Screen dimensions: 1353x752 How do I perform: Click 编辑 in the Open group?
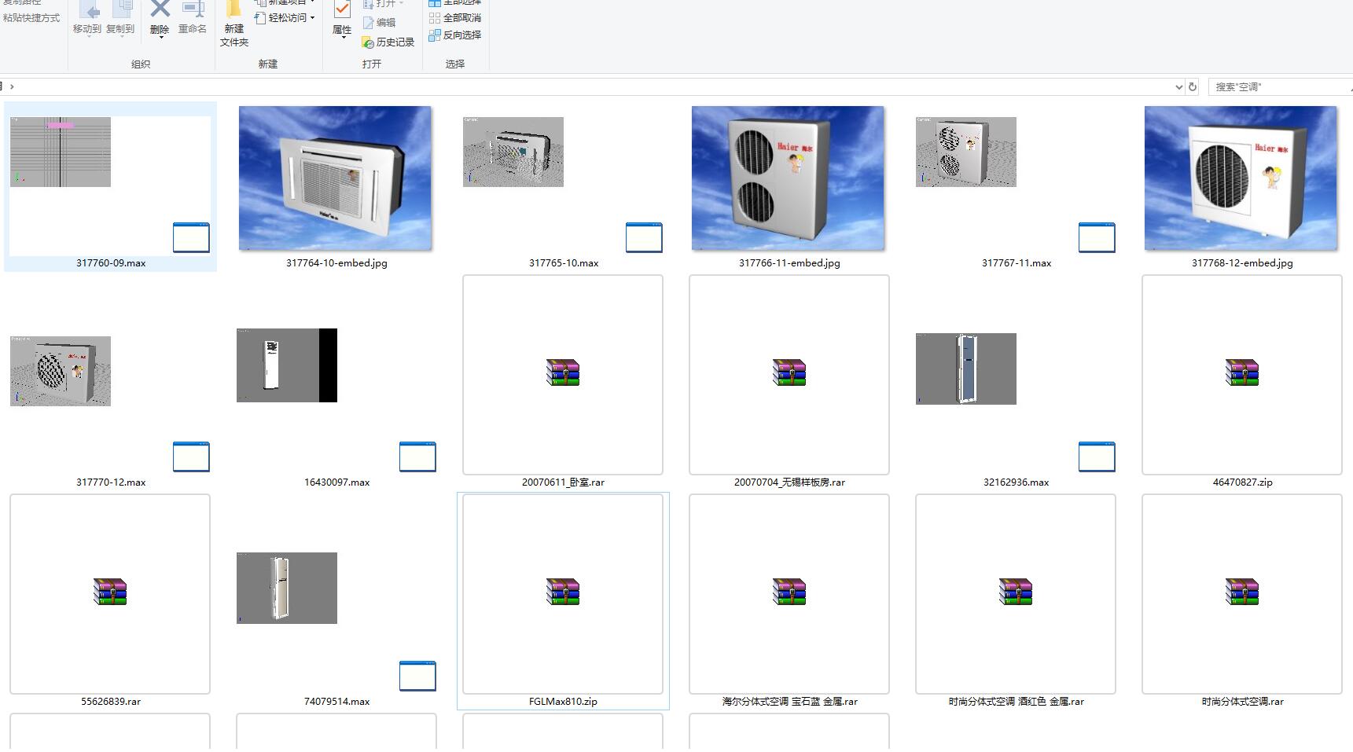[x=379, y=23]
